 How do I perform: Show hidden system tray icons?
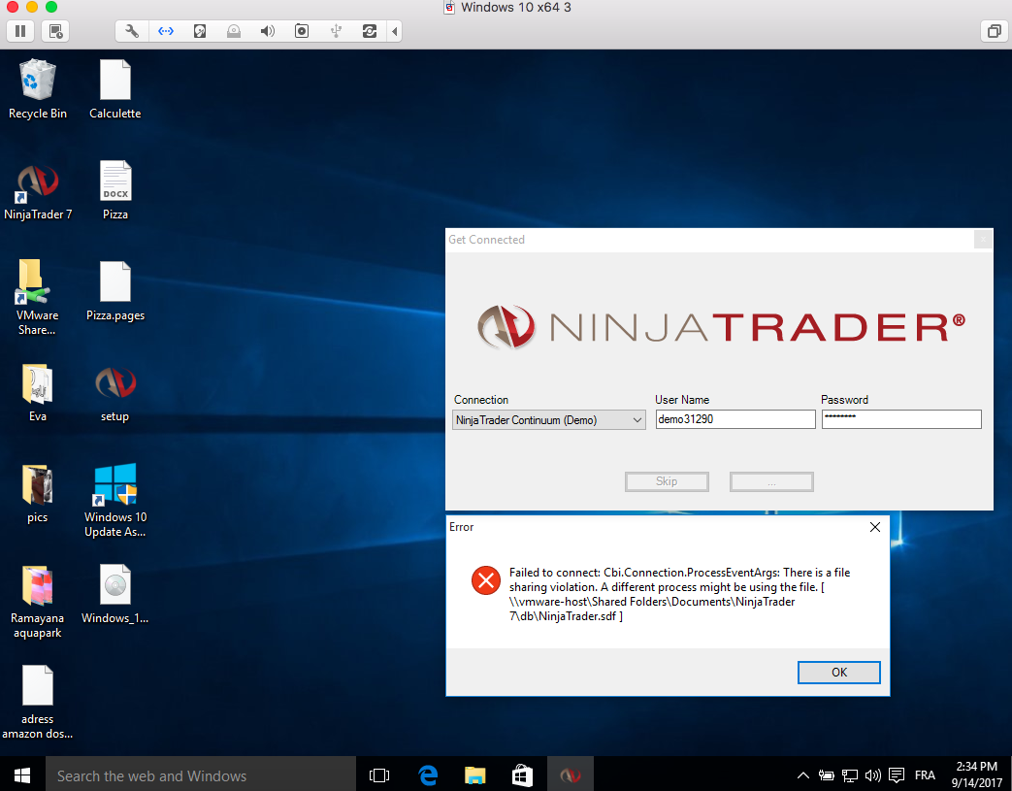(802, 775)
